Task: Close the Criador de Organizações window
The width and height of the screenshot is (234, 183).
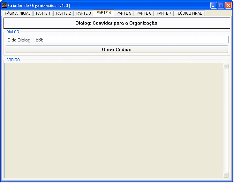Action: (228, 5)
